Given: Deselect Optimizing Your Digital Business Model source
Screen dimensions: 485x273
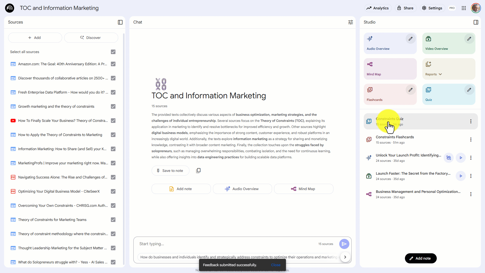Looking at the screenshot, I should pyautogui.click(x=113, y=191).
